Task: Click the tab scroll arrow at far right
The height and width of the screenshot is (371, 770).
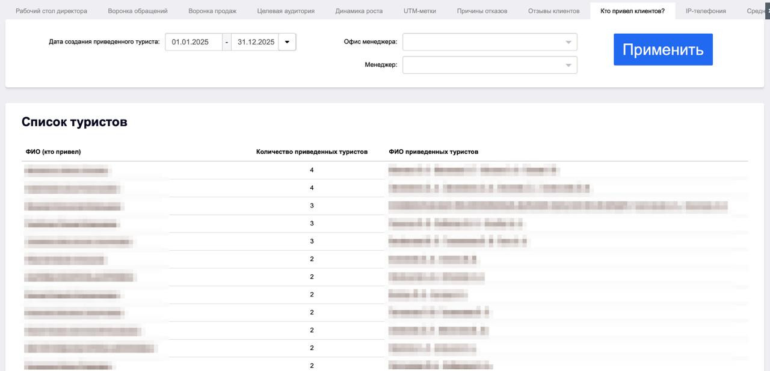Action: point(767,11)
